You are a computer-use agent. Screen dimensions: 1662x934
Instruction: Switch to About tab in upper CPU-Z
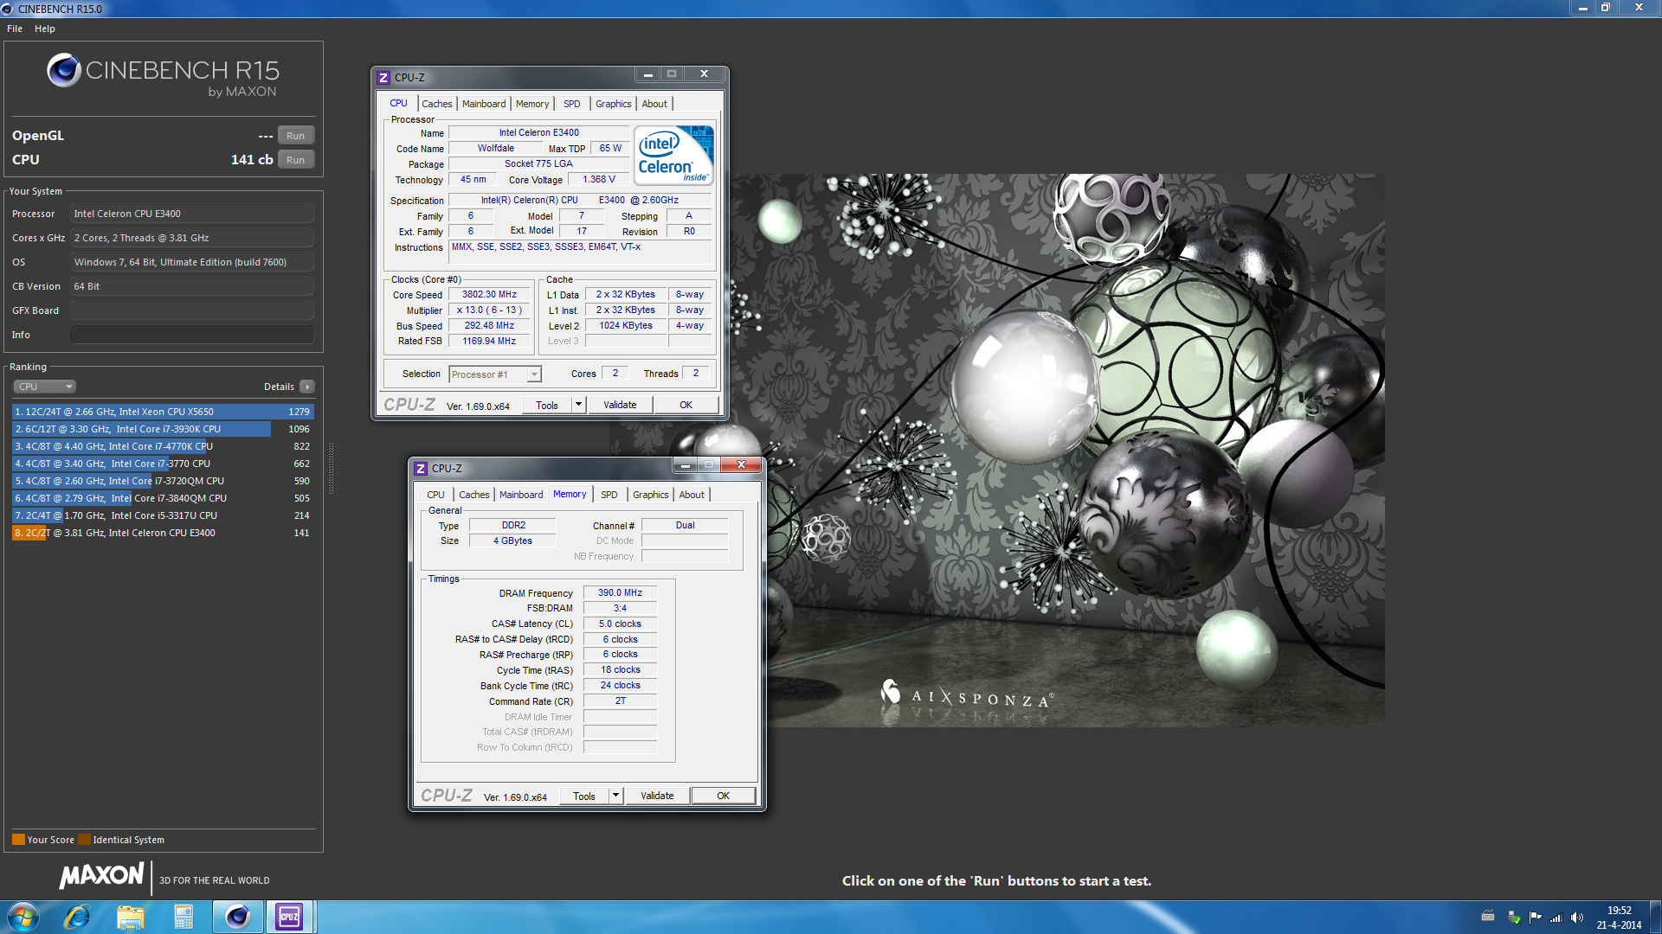(x=654, y=104)
